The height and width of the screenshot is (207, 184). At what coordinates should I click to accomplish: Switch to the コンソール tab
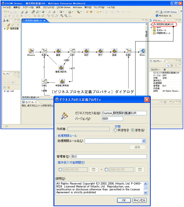click(x=29, y=102)
